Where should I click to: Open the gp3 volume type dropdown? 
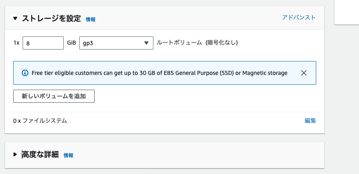116,43
